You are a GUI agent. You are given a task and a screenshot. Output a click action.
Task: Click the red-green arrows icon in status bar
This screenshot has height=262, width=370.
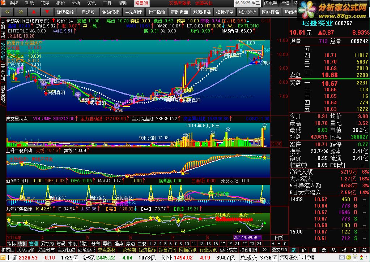(362, 257)
